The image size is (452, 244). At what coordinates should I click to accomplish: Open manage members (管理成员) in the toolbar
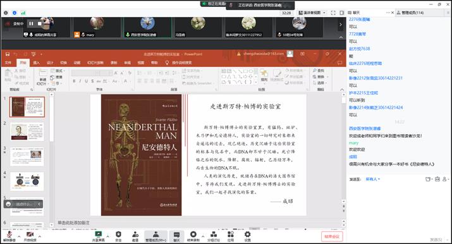[156, 236]
